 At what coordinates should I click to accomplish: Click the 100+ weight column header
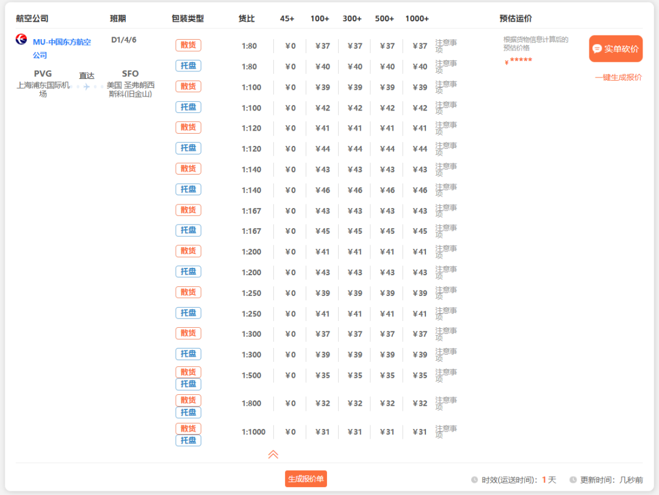(320, 18)
